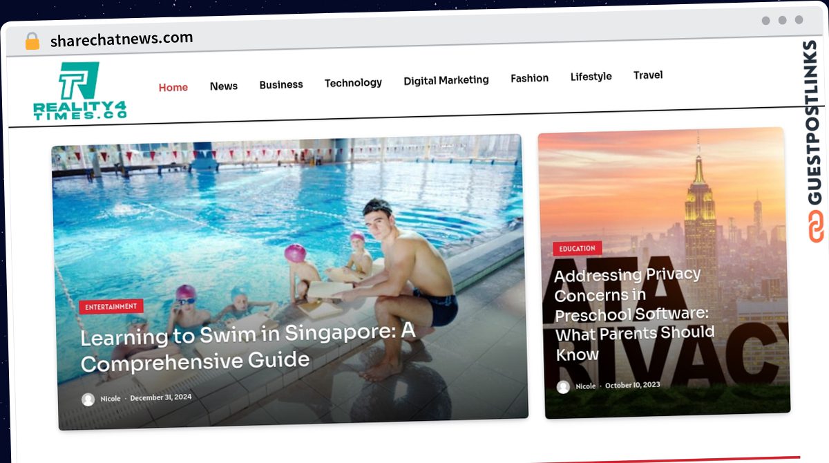Click the Education category tag
The image size is (829, 463).
tap(578, 249)
